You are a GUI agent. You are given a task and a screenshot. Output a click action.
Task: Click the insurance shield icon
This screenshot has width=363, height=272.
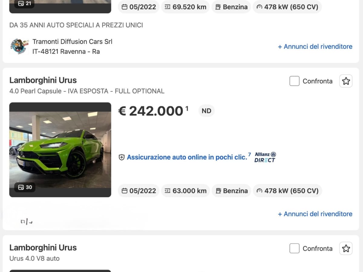(122, 157)
